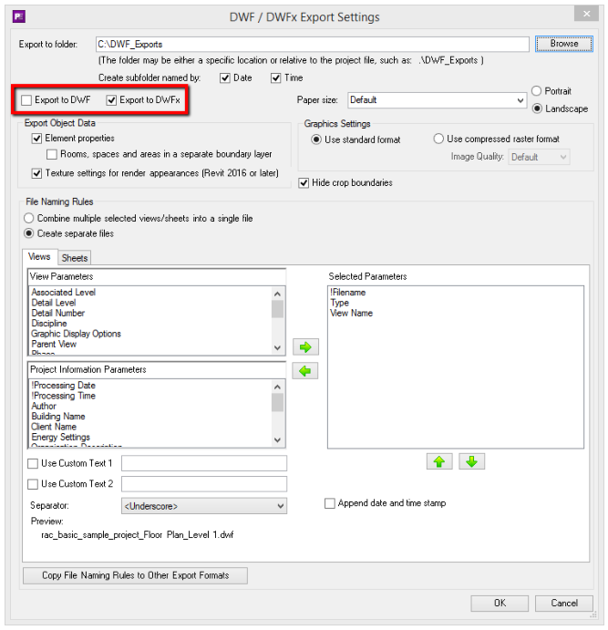
Task: Select Discipline in View Parameters
Action: coord(49,324)
